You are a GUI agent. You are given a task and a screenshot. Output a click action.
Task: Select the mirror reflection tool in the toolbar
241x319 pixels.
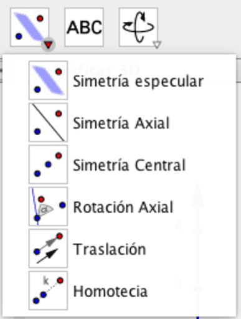[29, 27]
